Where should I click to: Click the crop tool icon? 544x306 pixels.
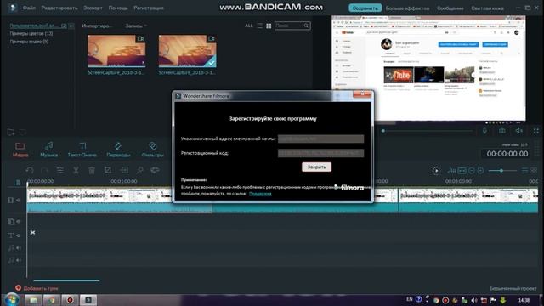point(108,170)
